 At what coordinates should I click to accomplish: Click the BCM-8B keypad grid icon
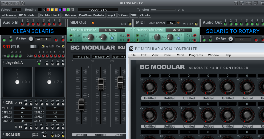coord(35,135)
